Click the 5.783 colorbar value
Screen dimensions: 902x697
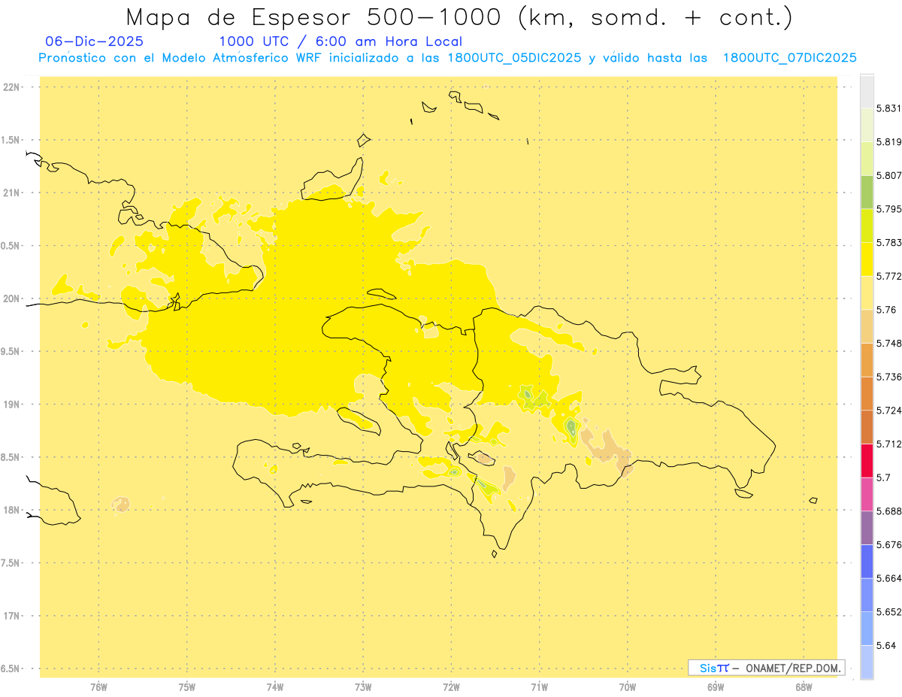pos(889,242)
